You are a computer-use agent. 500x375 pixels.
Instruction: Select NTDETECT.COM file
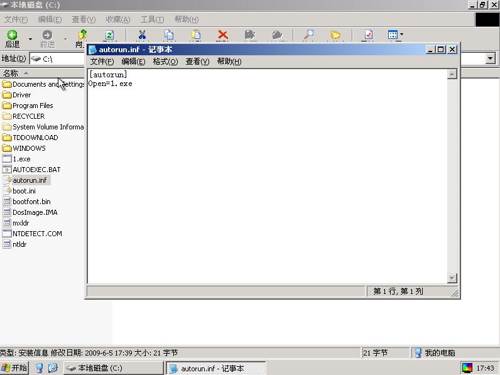32,234
